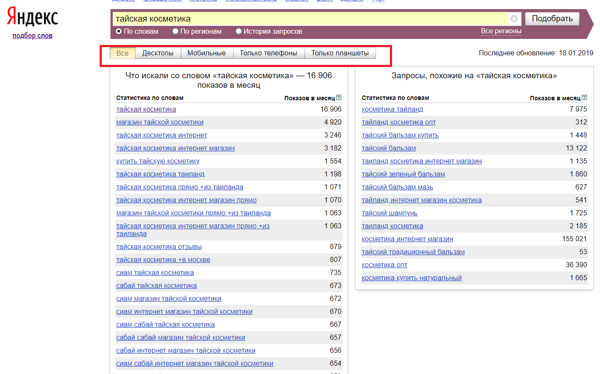This screenshot has height=374, width=600.
Task: Clear the search field with the X icon
Action: (514, 19)
